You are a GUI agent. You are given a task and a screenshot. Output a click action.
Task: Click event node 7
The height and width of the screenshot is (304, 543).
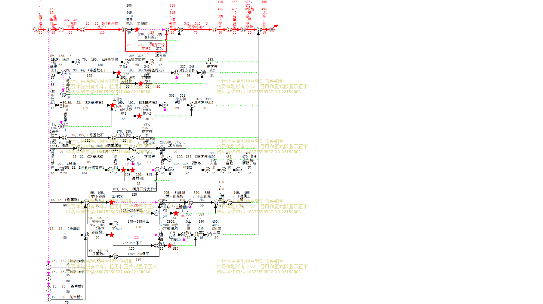[x=61, y=29]
